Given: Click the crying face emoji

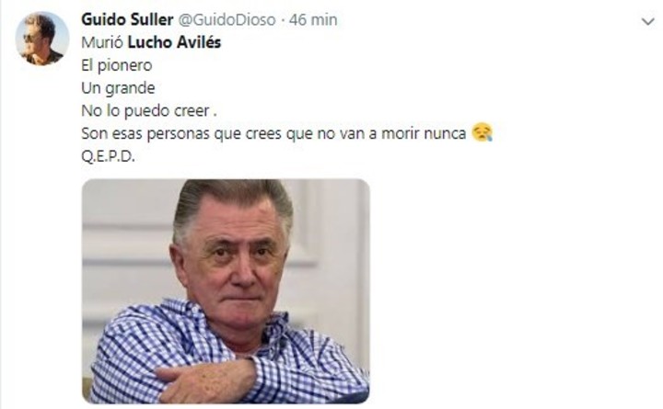Looking at the screenshot, I should pyautogui.click(x=482, y=132).
